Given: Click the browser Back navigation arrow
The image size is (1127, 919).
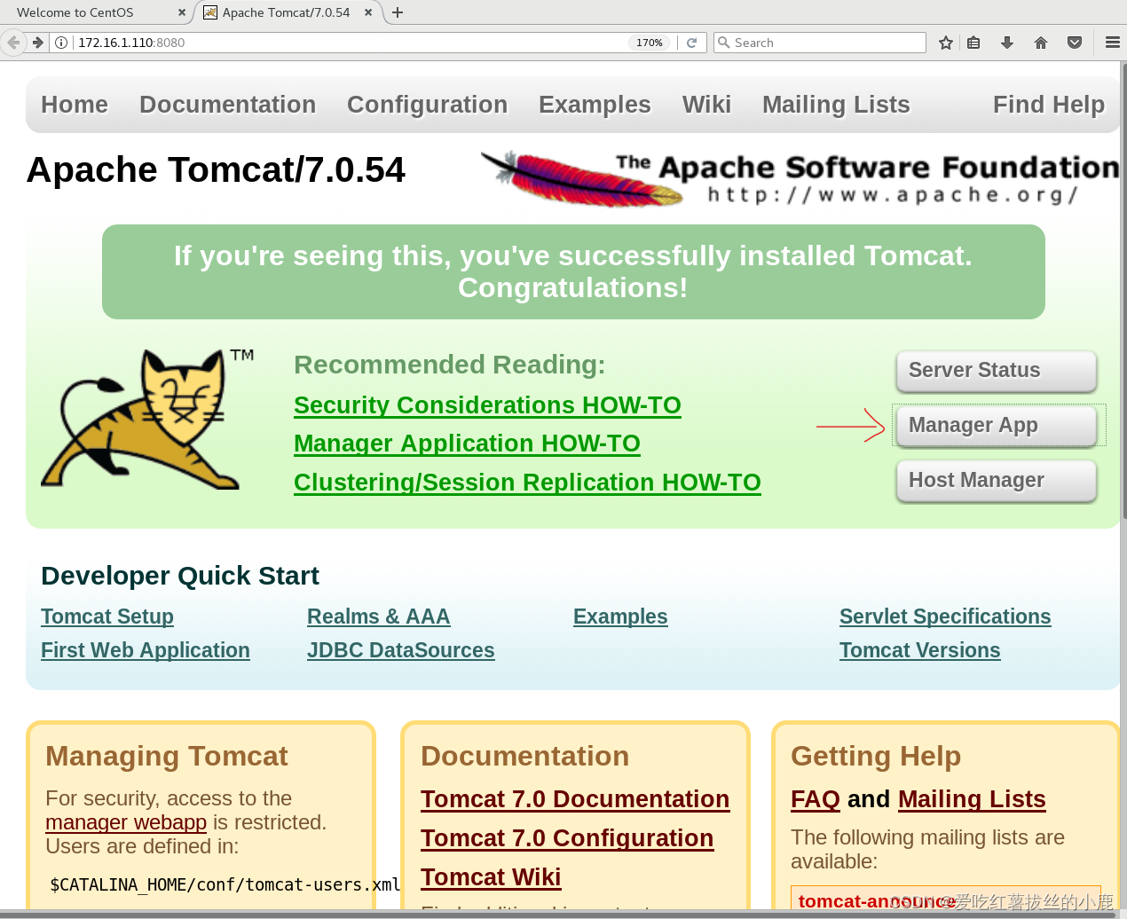Looking at the screenshot, I should pos(13,41).
